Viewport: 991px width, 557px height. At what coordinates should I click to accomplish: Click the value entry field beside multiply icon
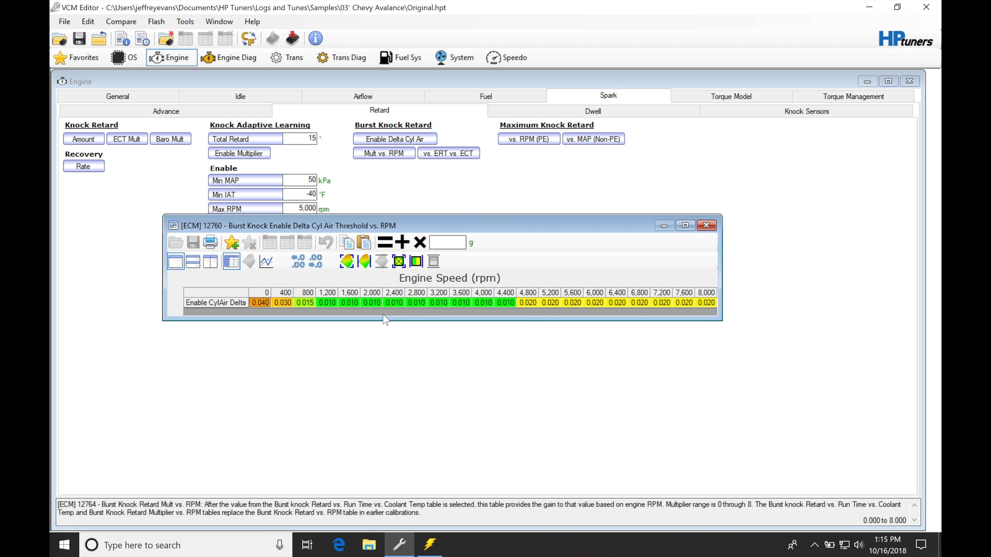[447, 242]
